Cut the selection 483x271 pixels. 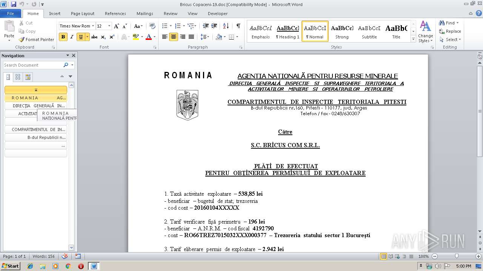26,23
